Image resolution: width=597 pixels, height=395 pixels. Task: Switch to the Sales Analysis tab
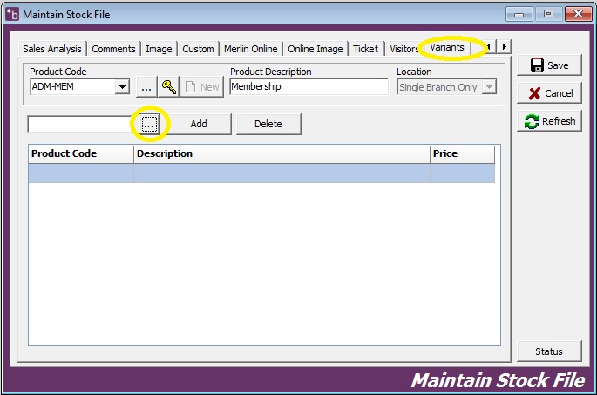click(x=52, y=49)
